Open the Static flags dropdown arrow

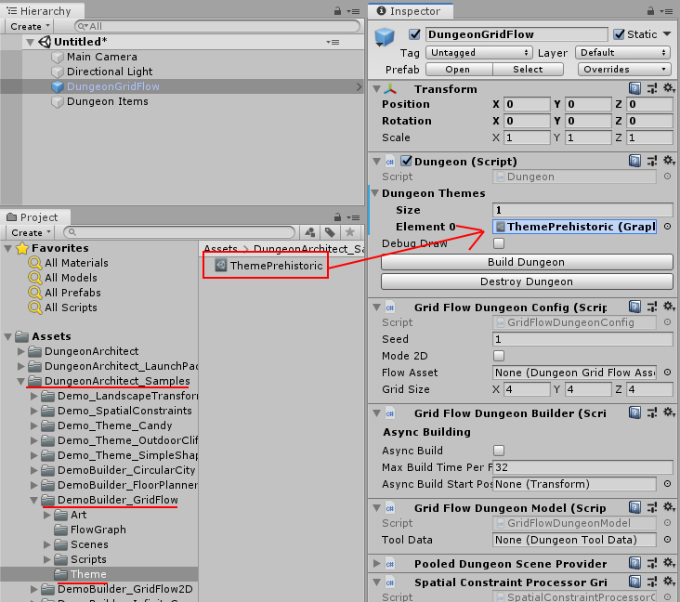(667, 33)
